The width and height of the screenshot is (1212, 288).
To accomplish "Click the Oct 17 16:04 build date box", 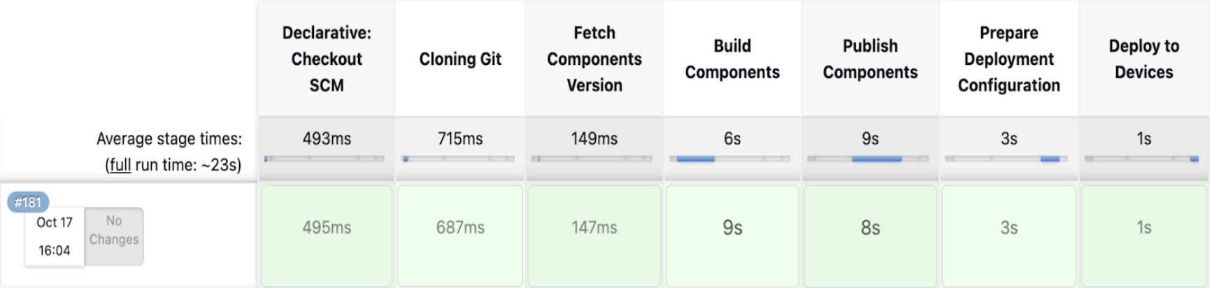I will [x=55, y=237].
